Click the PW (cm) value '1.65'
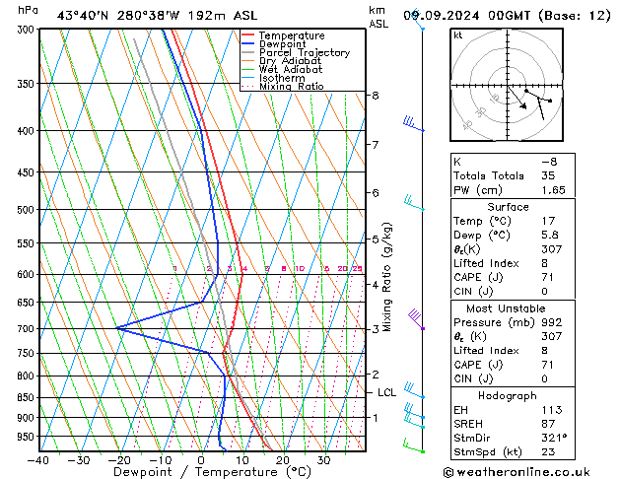The width and height of the screenshot is (620, 479). coord(553,190)
